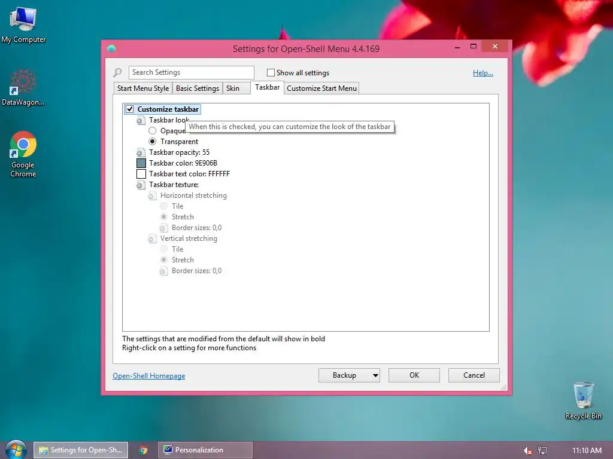Click the Search Settings input field

coord(191,72)
